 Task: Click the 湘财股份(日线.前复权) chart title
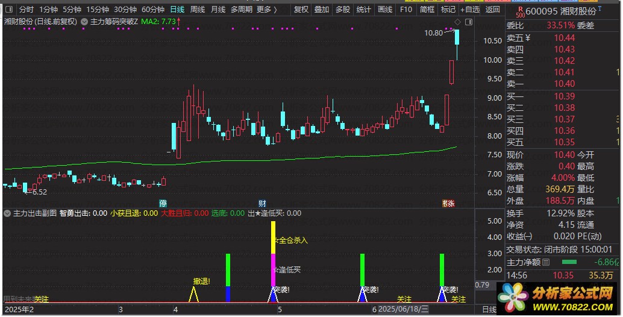40,22
